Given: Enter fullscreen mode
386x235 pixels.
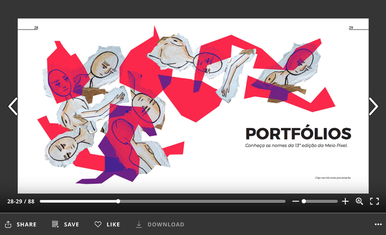Looking at the screenshot, I should click(x=374, y=201).
